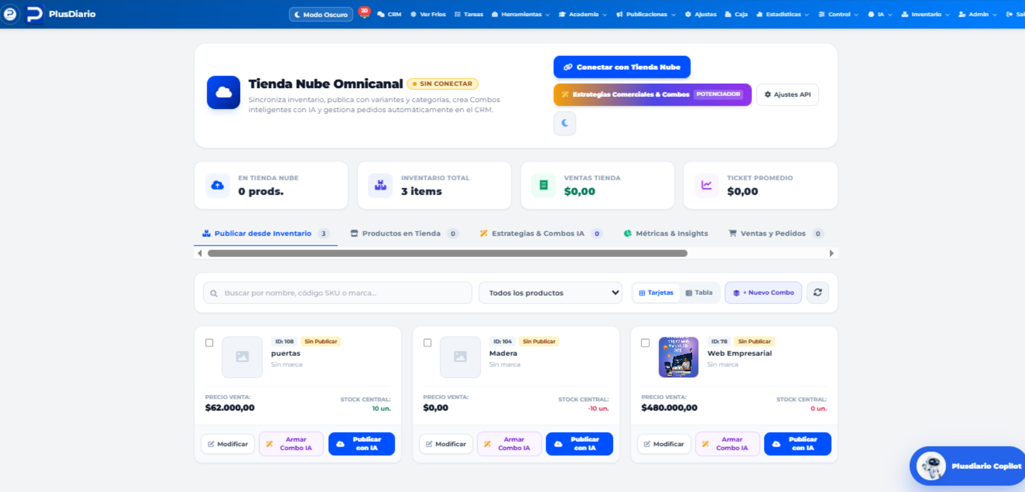Open the Todos los productos dropdown
Viewport: 1025px width, 492px height.
pyautogui.click(x=550, y=293)
